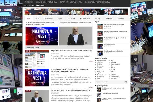Image resolution: width=153 pixels, height=102 pixels.
Task: Click the Android app article thumbnail
Action: [x=37, y=59]
